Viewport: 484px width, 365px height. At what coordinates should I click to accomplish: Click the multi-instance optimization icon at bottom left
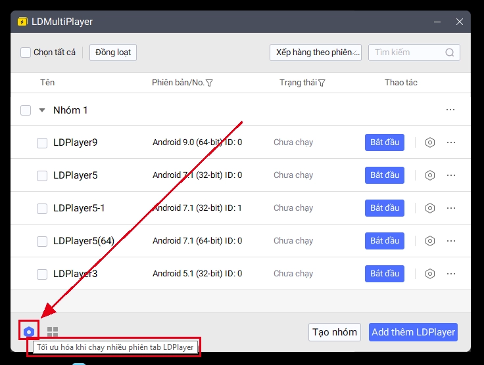[x=29, y=332]
